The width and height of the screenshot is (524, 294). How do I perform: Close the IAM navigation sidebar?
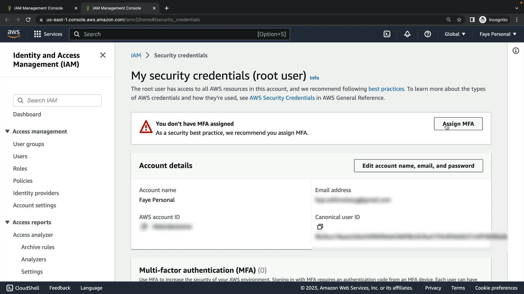(103, 55)
